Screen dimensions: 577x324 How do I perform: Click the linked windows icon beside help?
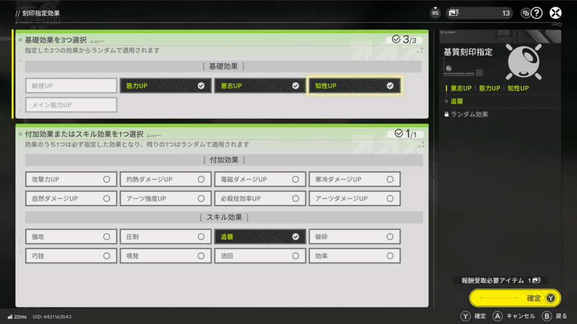(x=525, y=13)
